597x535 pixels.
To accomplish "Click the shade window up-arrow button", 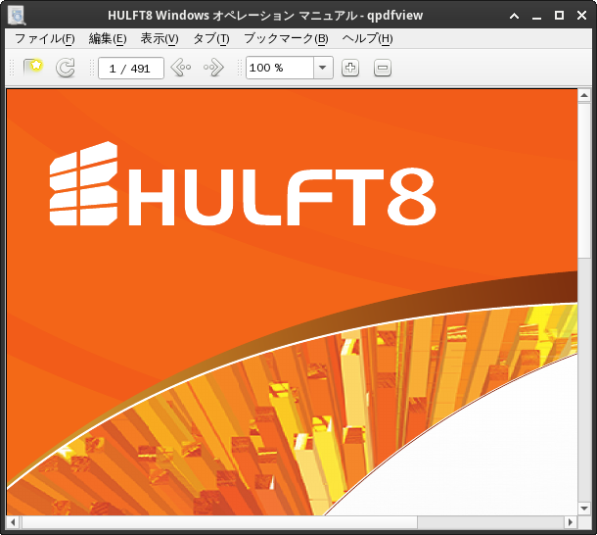I will point(515,16).
